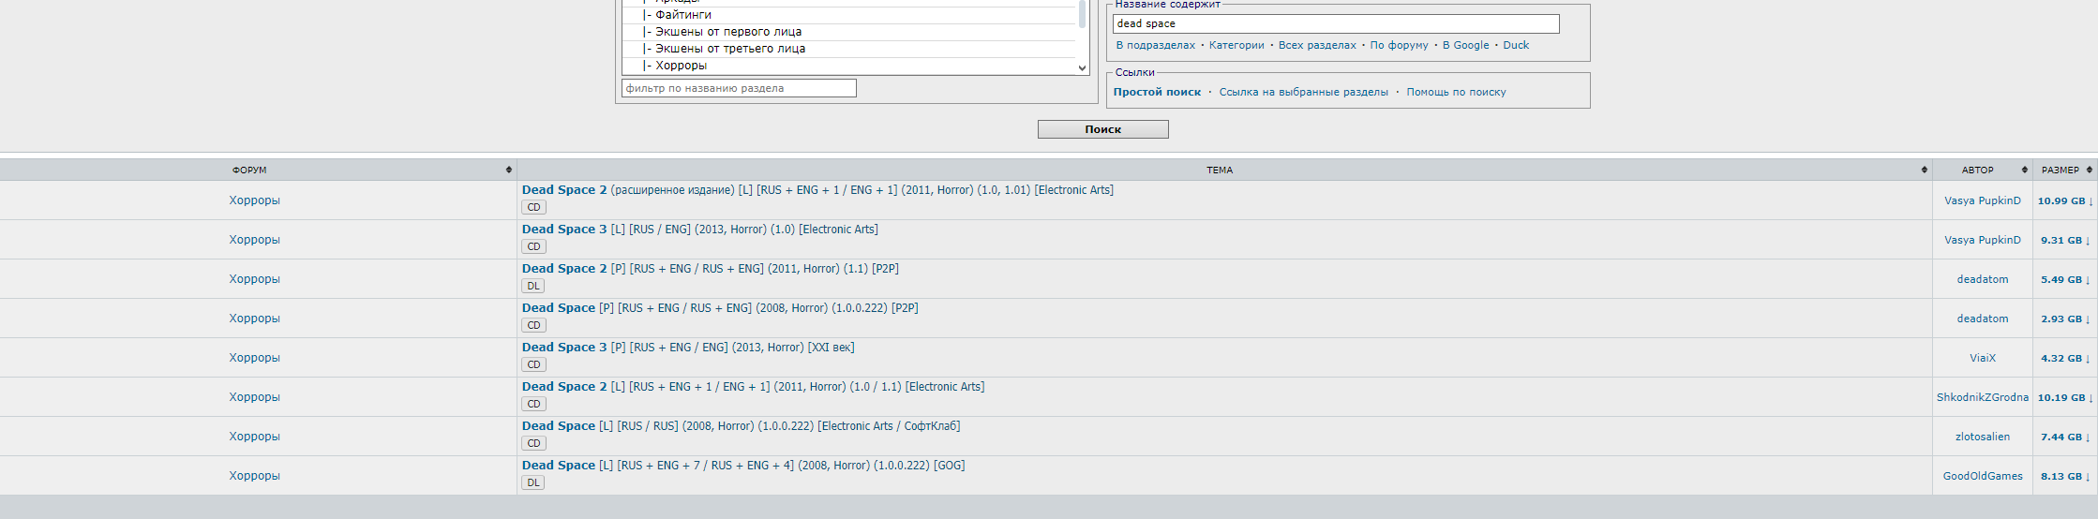Click CD tag under Dead Space СофтКлаб
The height and width of the screenshot is (519, 2098).
533,443
